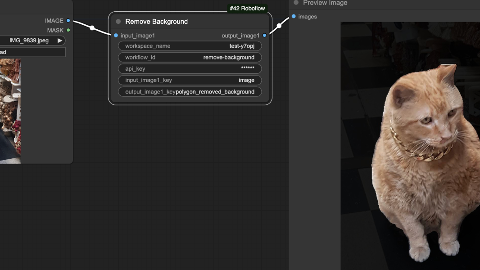Image resolution: width=480 pixels, height=270 pixels.
Task: Click the images input port on Preview Image
Action: 294,17
